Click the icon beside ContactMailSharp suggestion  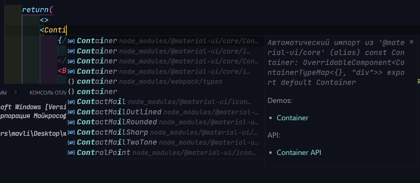(71, 132)
